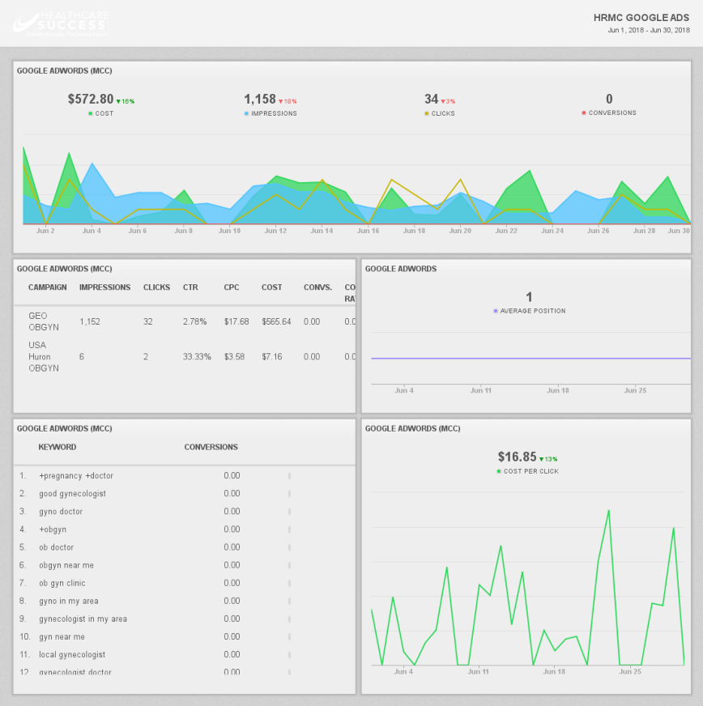Select the HRMC GOOGLE ADS report title
Image resolution: width=703 pixels, height=706 pixels.
[641, 18]
